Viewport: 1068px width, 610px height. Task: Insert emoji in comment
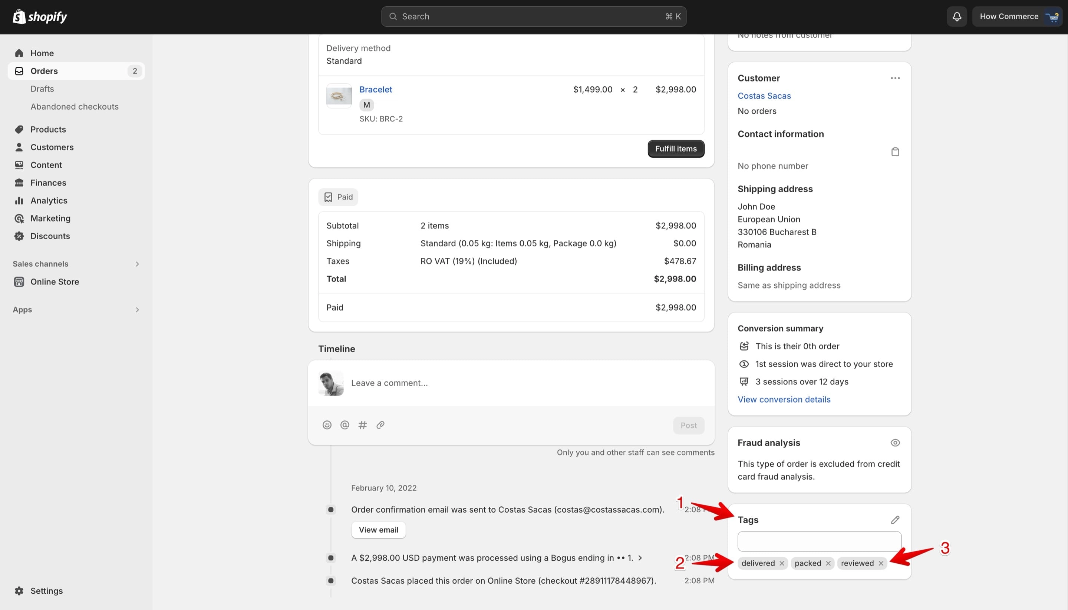click(x=327, y=425)
